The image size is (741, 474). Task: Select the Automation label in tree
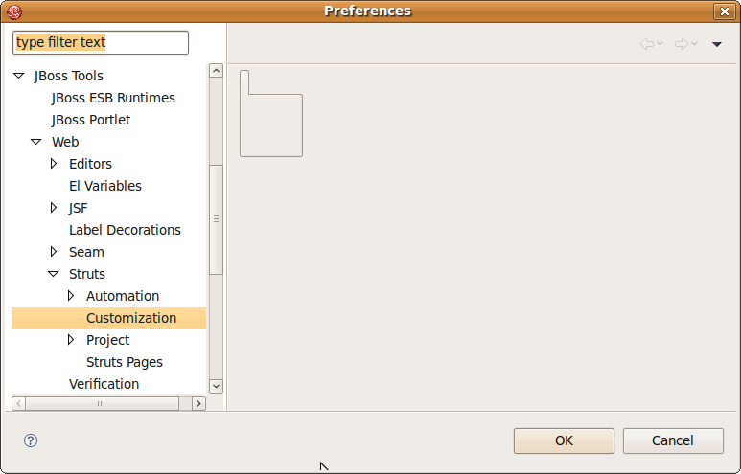coord(123,296)
